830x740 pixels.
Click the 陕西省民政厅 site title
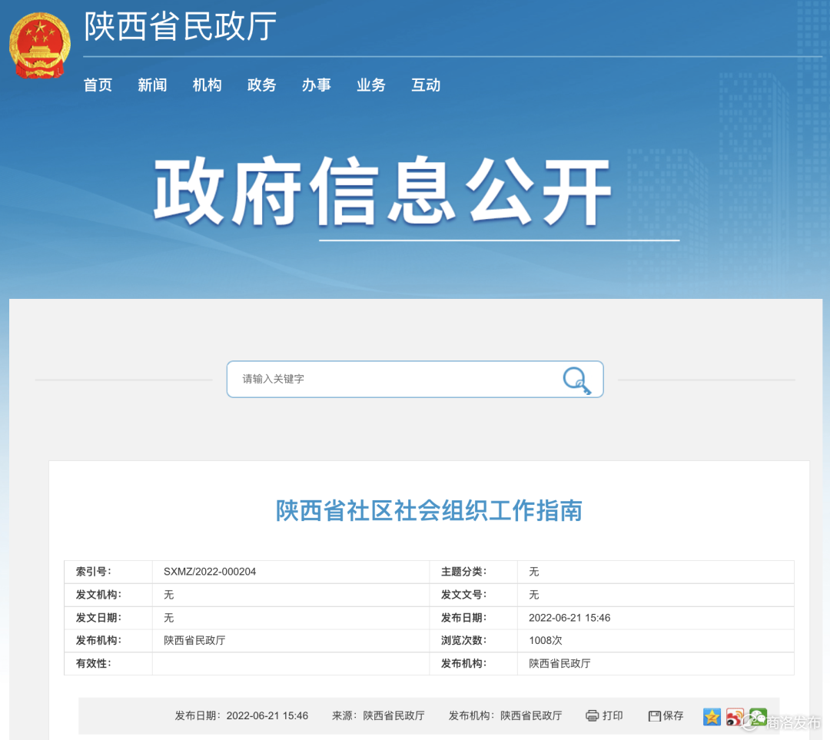point(181,26)
